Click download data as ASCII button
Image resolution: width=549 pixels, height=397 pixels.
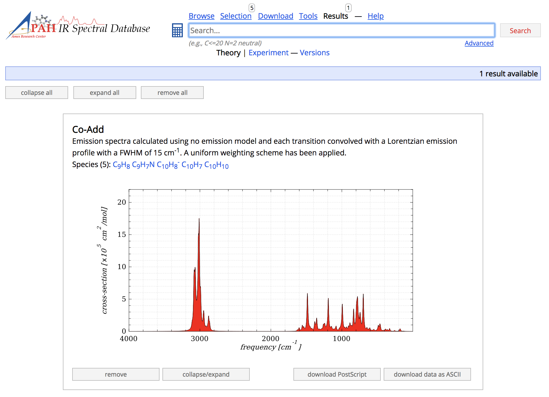point(427,374)
